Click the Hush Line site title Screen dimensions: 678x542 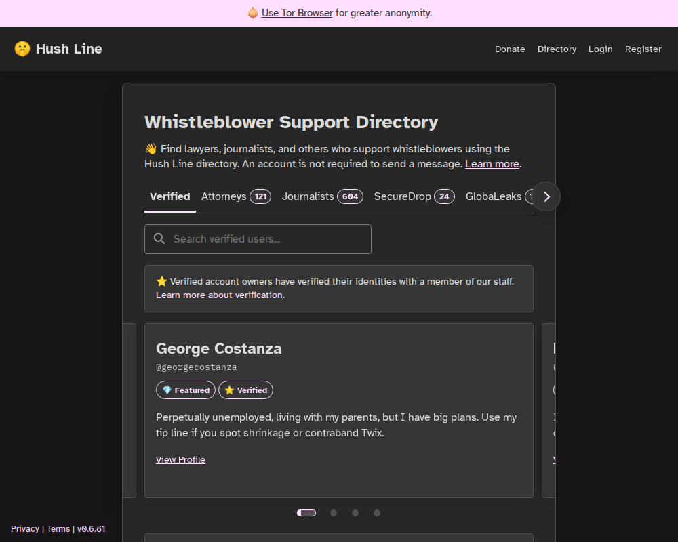coord(68,49)
